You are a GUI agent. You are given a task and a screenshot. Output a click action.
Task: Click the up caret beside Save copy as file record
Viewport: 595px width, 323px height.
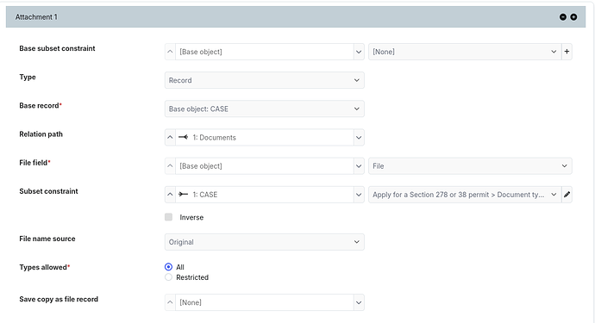pos(170,302)
